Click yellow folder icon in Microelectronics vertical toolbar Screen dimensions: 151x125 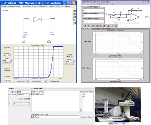[74, 14]
